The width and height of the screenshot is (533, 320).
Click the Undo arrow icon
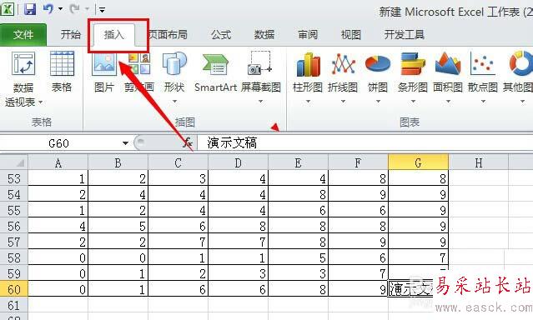[x=48, y=8]
